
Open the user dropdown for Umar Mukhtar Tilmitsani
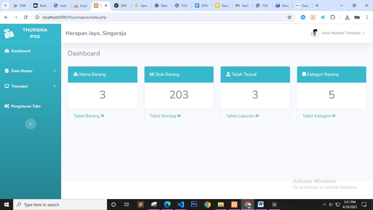pos(344,33)
